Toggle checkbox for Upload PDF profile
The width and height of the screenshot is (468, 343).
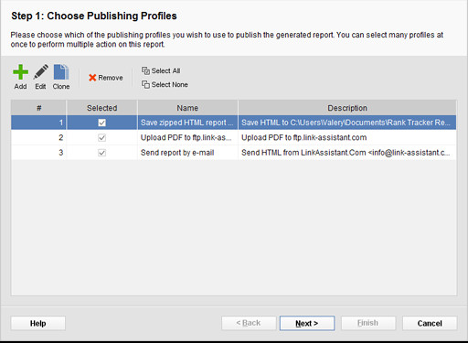click(x=102, y=137)
